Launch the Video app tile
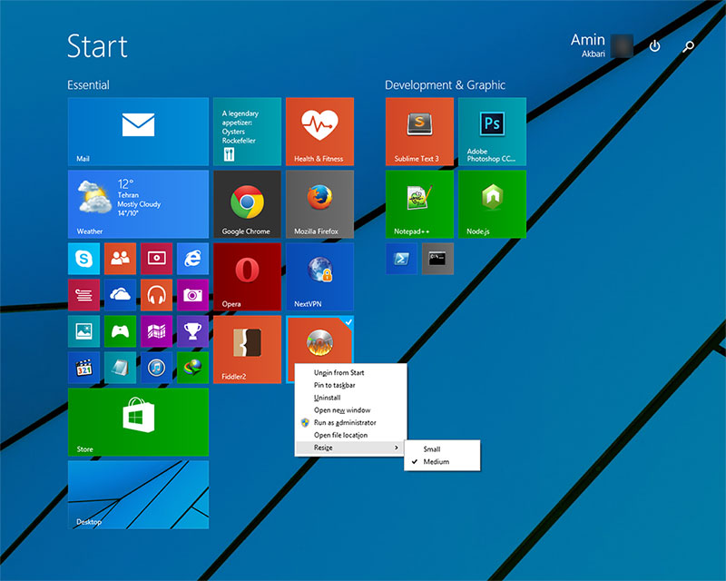This screenshot has height=581, width=726. (156, 259)
